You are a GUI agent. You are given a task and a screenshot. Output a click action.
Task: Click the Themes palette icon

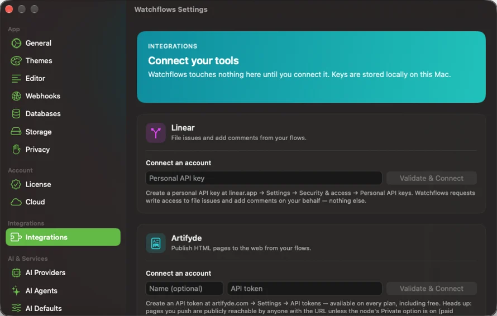16,60
